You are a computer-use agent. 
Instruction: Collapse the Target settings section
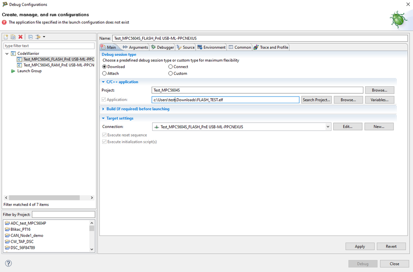point(103,118)
